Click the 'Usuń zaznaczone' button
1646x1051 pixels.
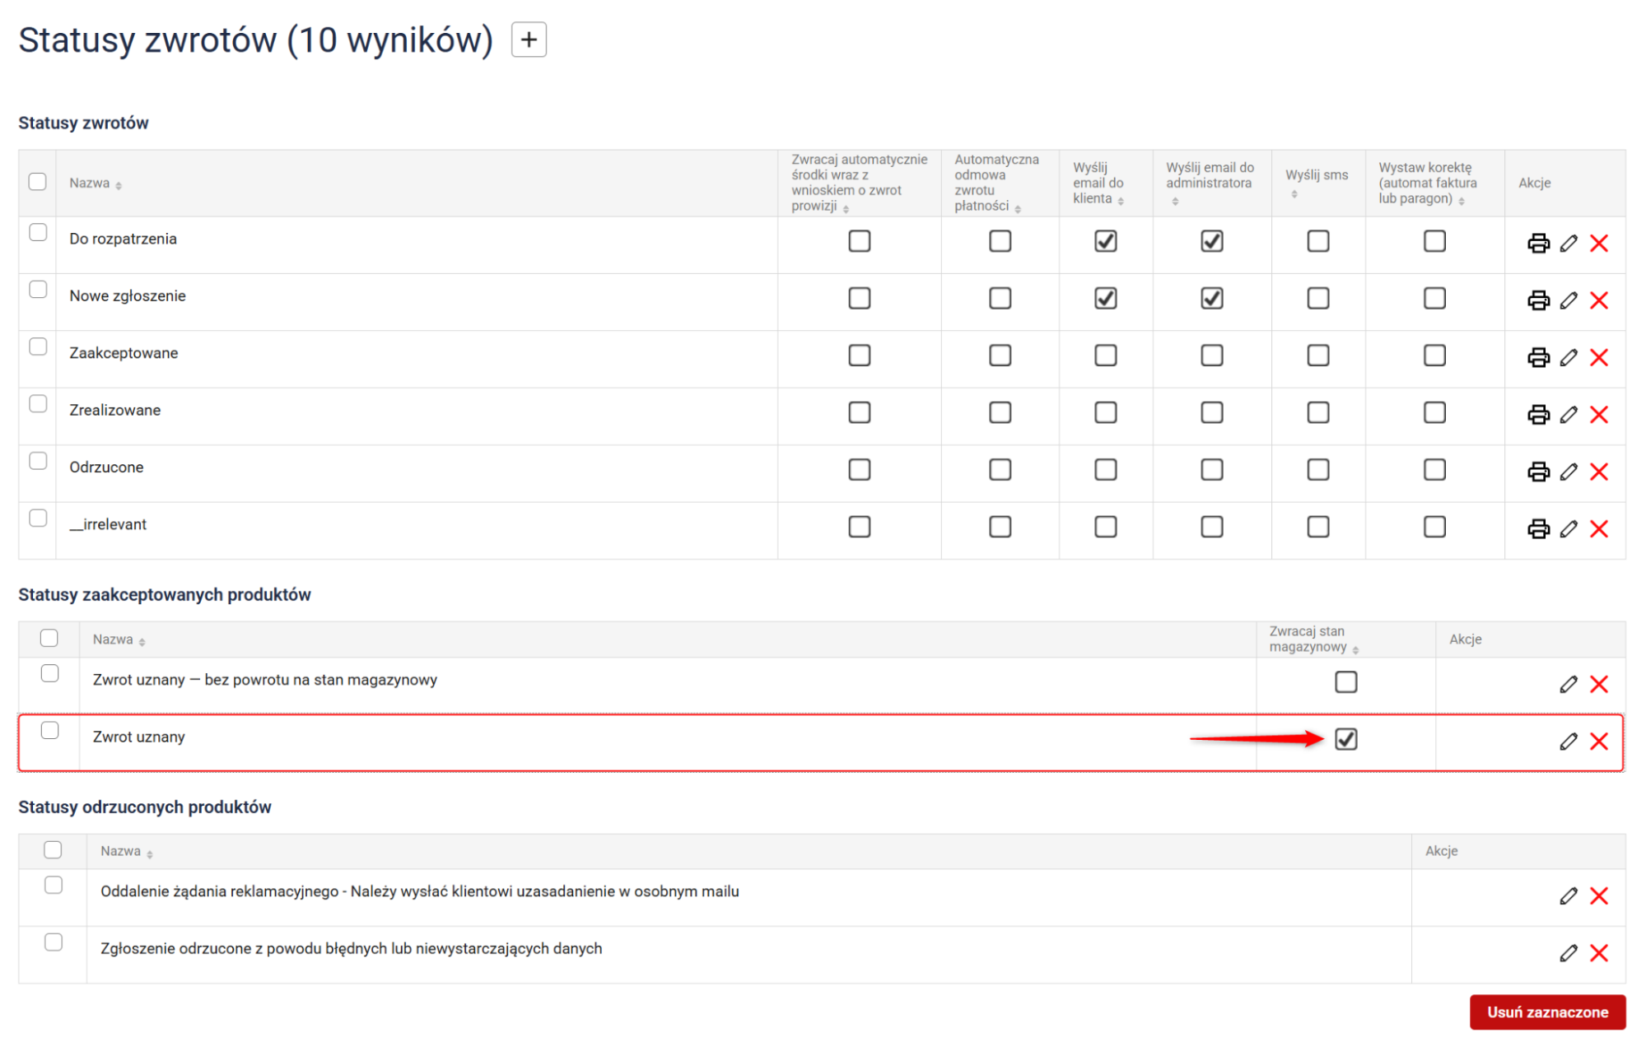[x=1546, y=1012]
